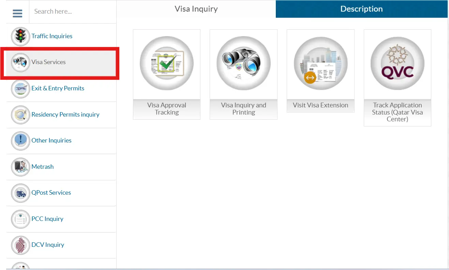Click the DCV Inquiry fingerprint icon
Image resolution: width=449 pixels, height=270 pixels.
(20, 245)
